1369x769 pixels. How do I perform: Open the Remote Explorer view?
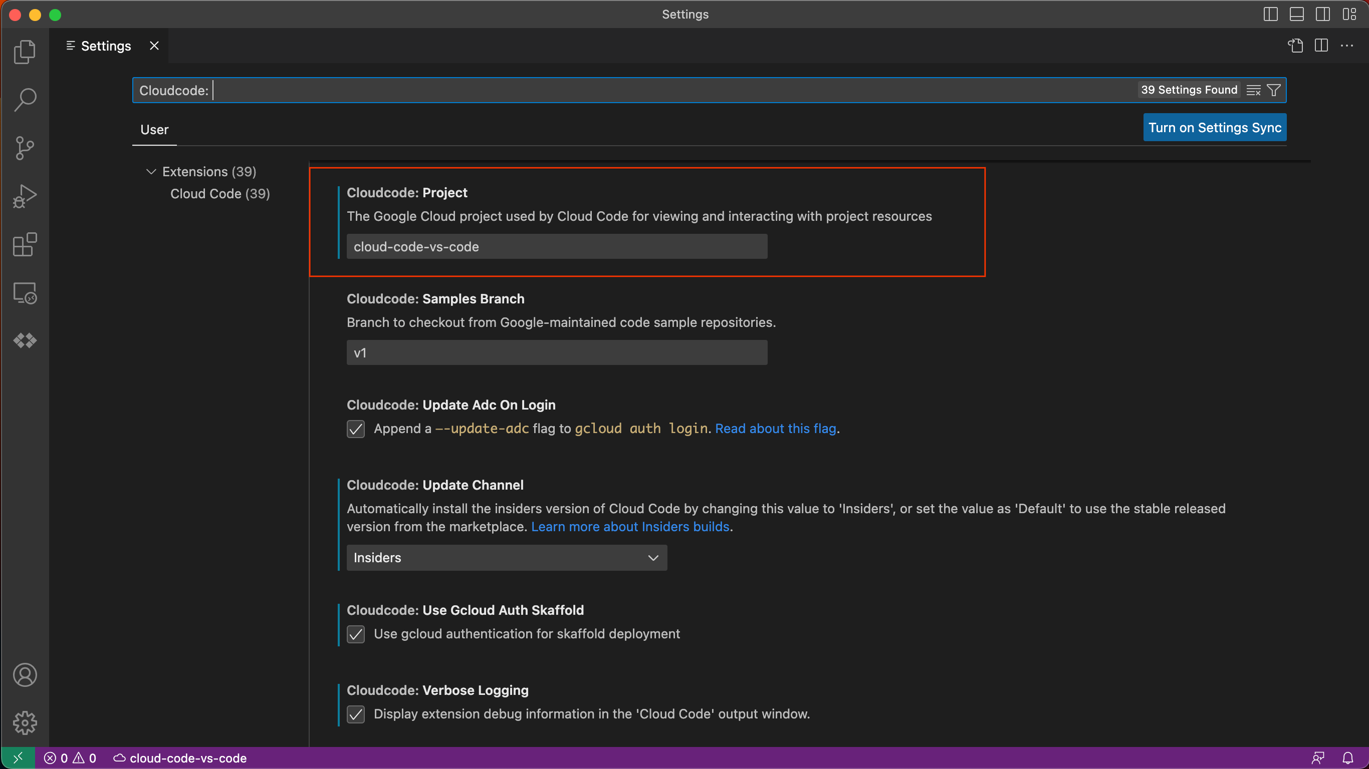pos(25,293)
